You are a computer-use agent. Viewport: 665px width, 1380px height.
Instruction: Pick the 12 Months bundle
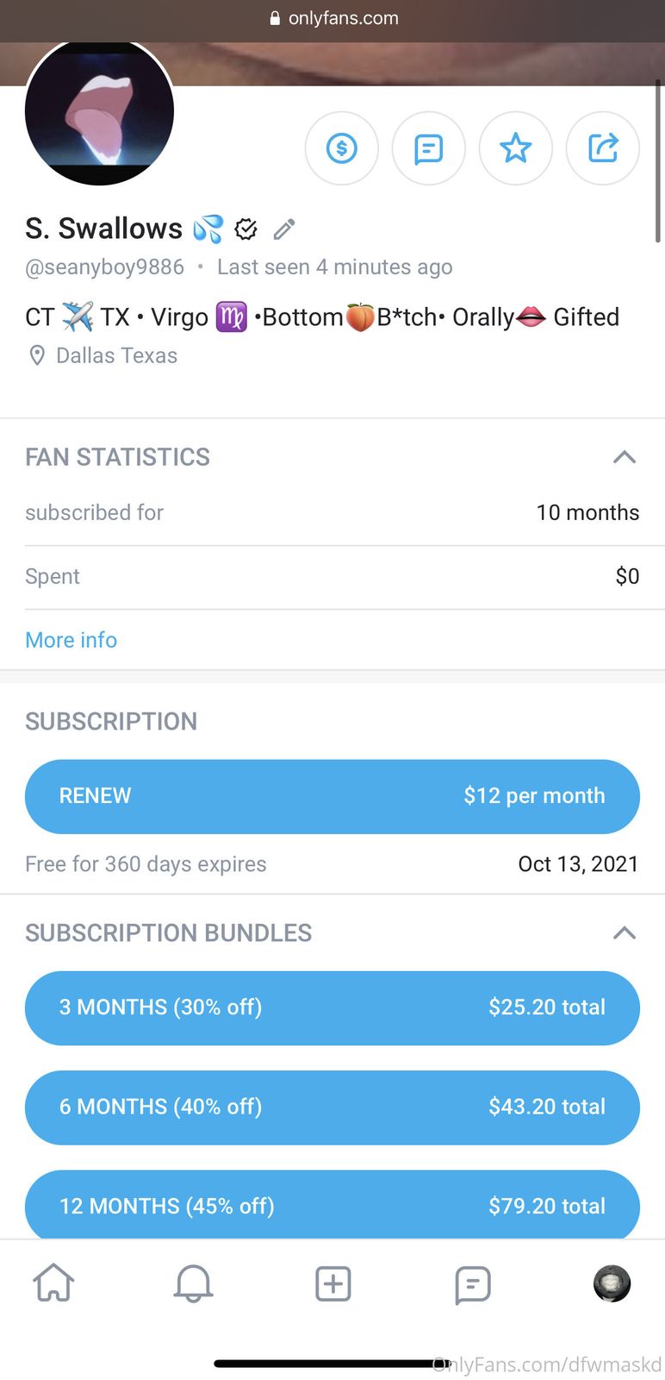click(332, 1205)
